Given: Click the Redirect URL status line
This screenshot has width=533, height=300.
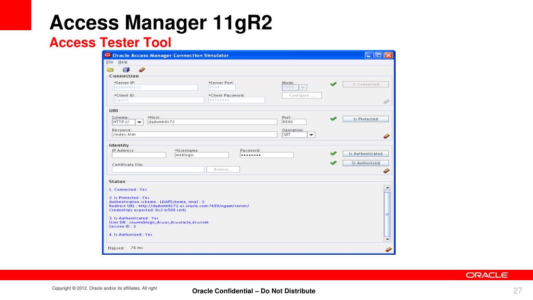Looking at the screenshot, I should click(179, 206).
